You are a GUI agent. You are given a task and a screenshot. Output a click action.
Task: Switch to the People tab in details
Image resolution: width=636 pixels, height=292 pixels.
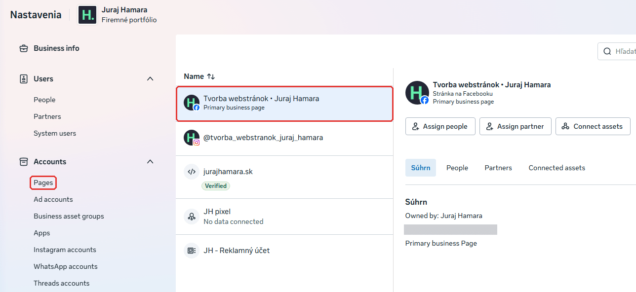pyautogui.click(x=457, y=168)
